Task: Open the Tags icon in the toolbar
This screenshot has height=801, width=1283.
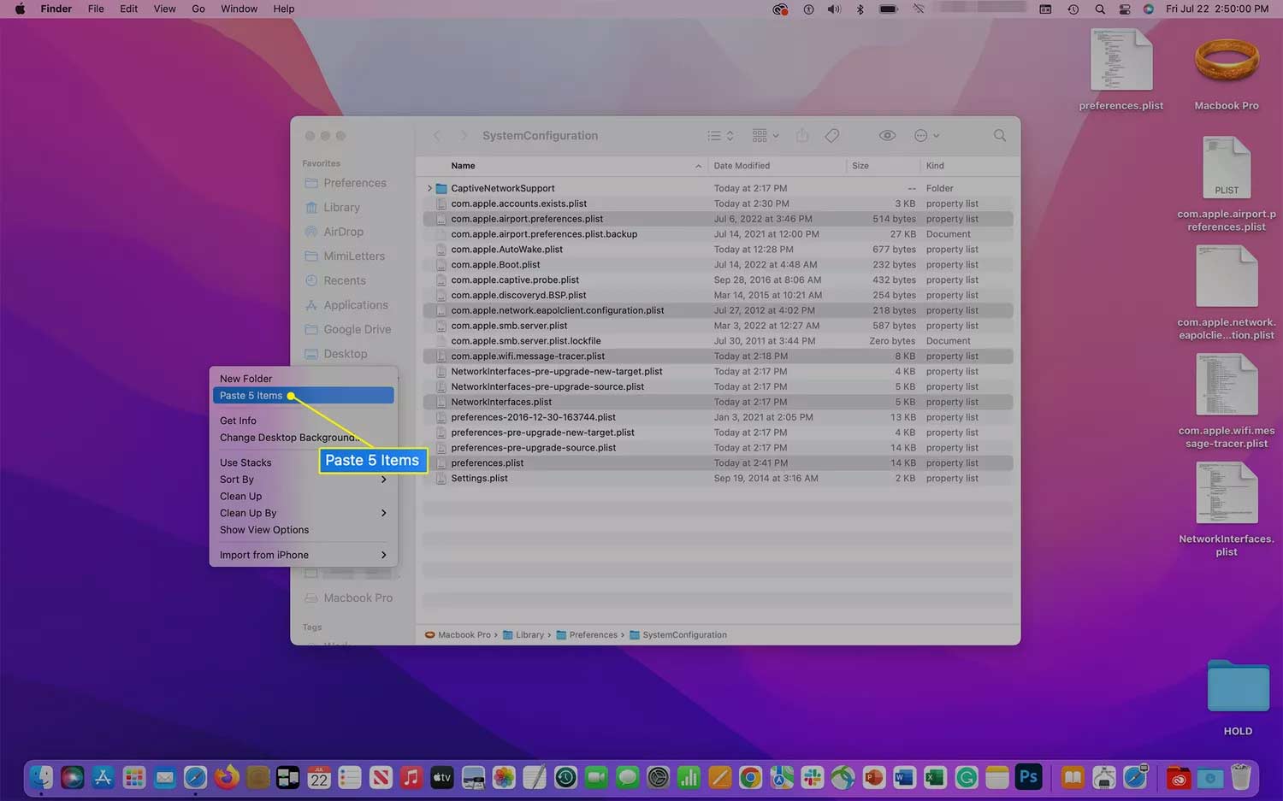Action: tap(831, 135)
